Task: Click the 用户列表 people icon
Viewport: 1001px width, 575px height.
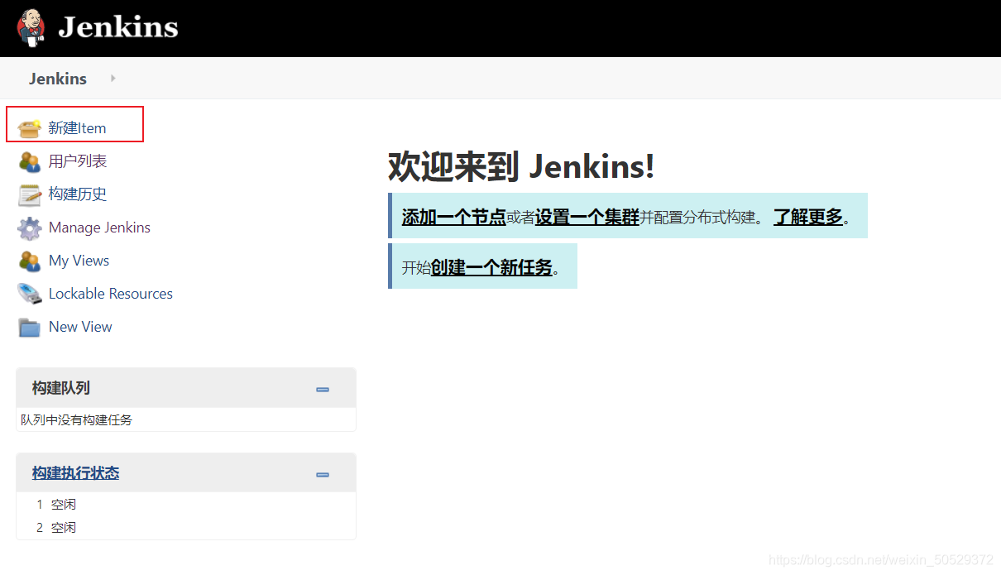Action: coord(30,161)
